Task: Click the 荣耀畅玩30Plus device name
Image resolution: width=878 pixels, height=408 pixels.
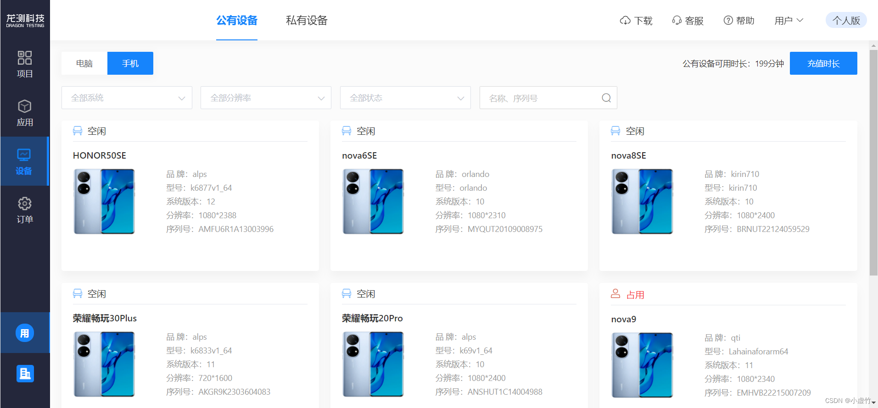Action: tap(105, 318)
